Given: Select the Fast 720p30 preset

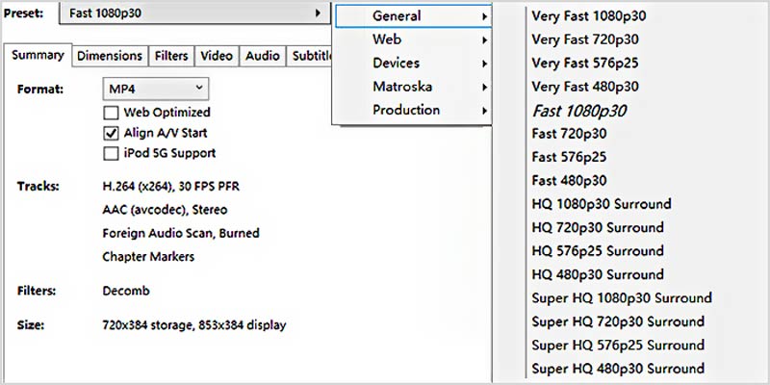Looking at the screenshot, I should tap(569, 134).
